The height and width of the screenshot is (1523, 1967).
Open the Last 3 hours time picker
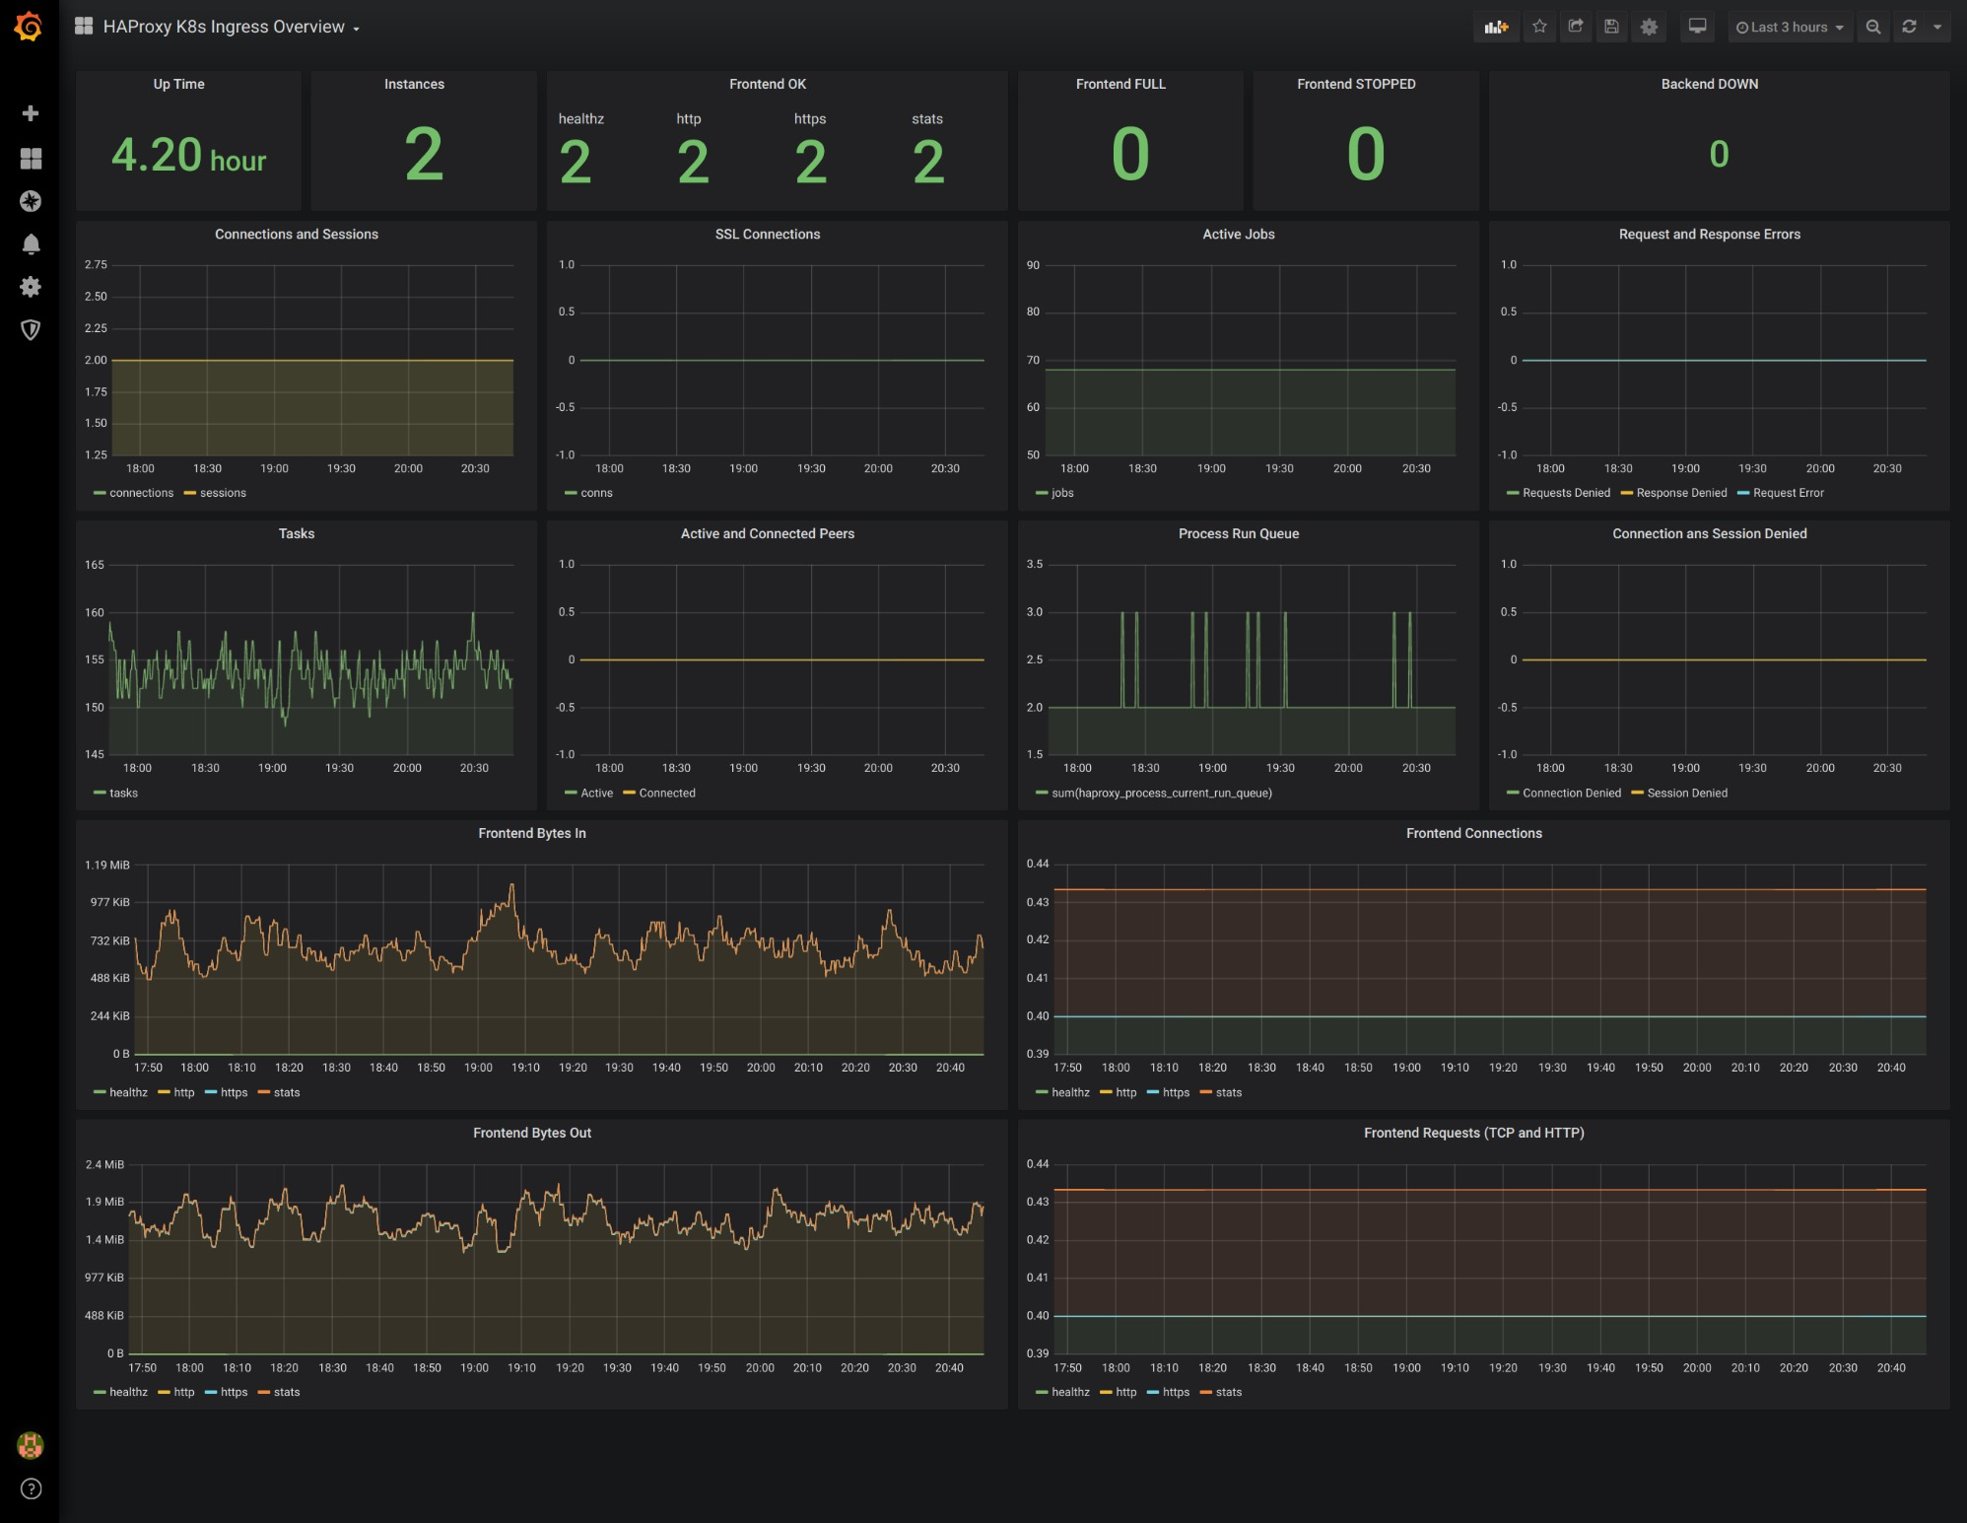click(x=1789, y=28)
